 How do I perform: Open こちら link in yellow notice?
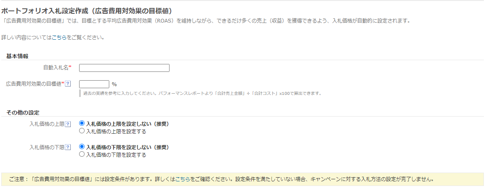pyautogui.click(x=183, y=179)
